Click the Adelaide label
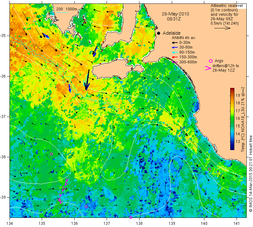This screenshot has width=253, height=227. [x=171, y=33]
